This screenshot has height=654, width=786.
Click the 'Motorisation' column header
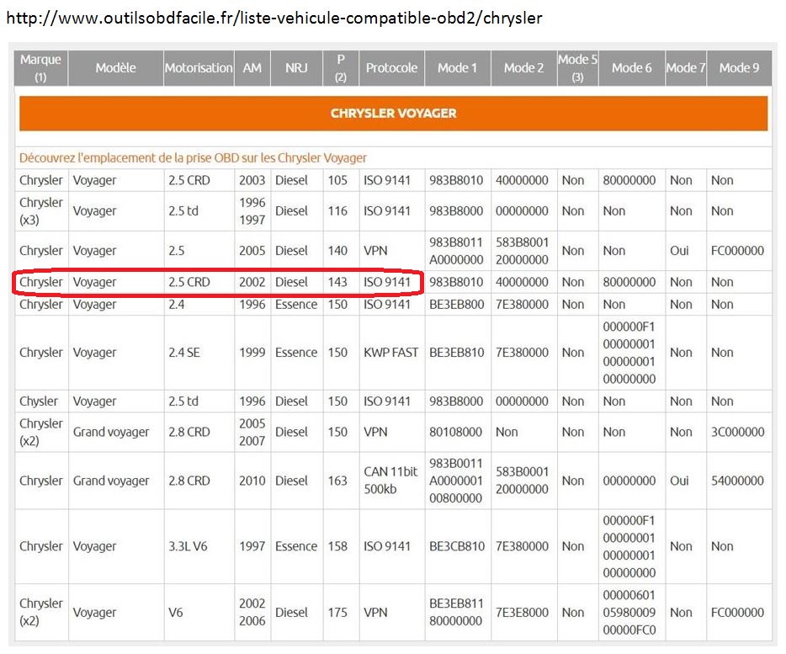(199, 68)
